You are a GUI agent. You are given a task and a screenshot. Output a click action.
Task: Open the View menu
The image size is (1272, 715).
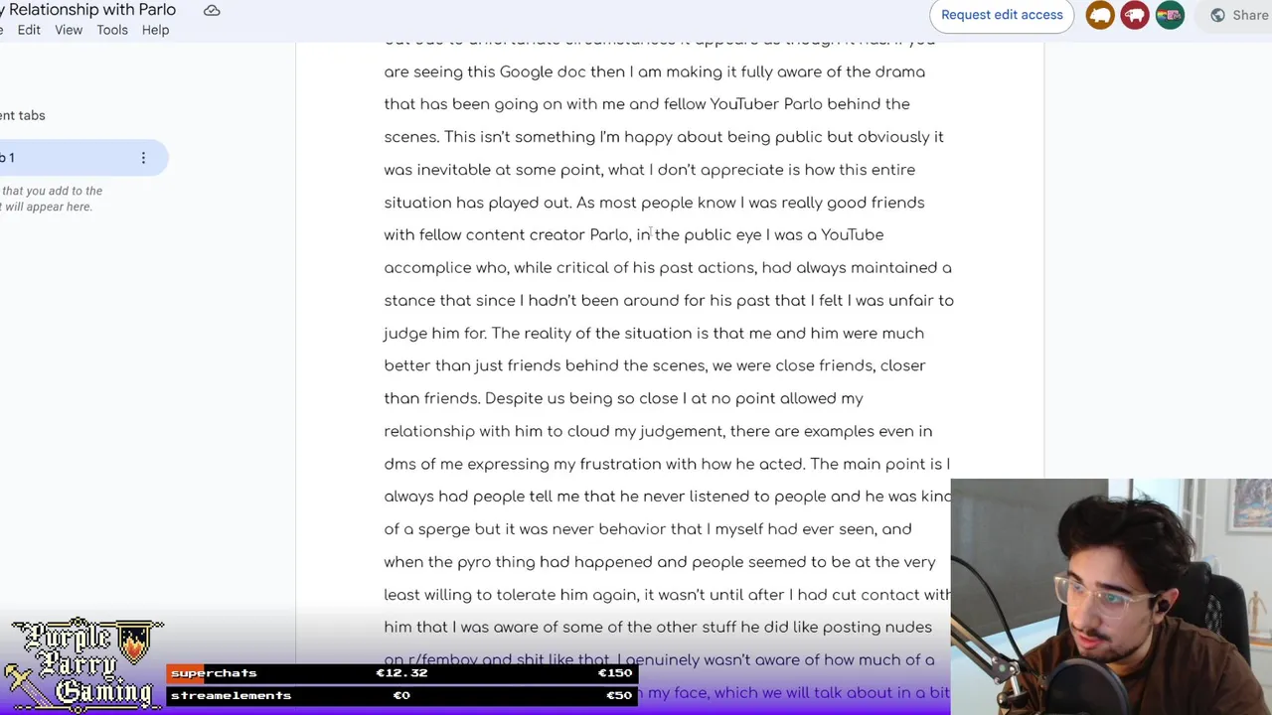[x=69, y=30]
